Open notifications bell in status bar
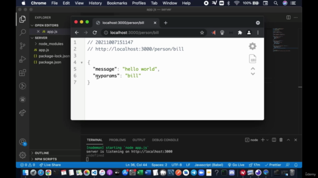 (x=296, y=165)
